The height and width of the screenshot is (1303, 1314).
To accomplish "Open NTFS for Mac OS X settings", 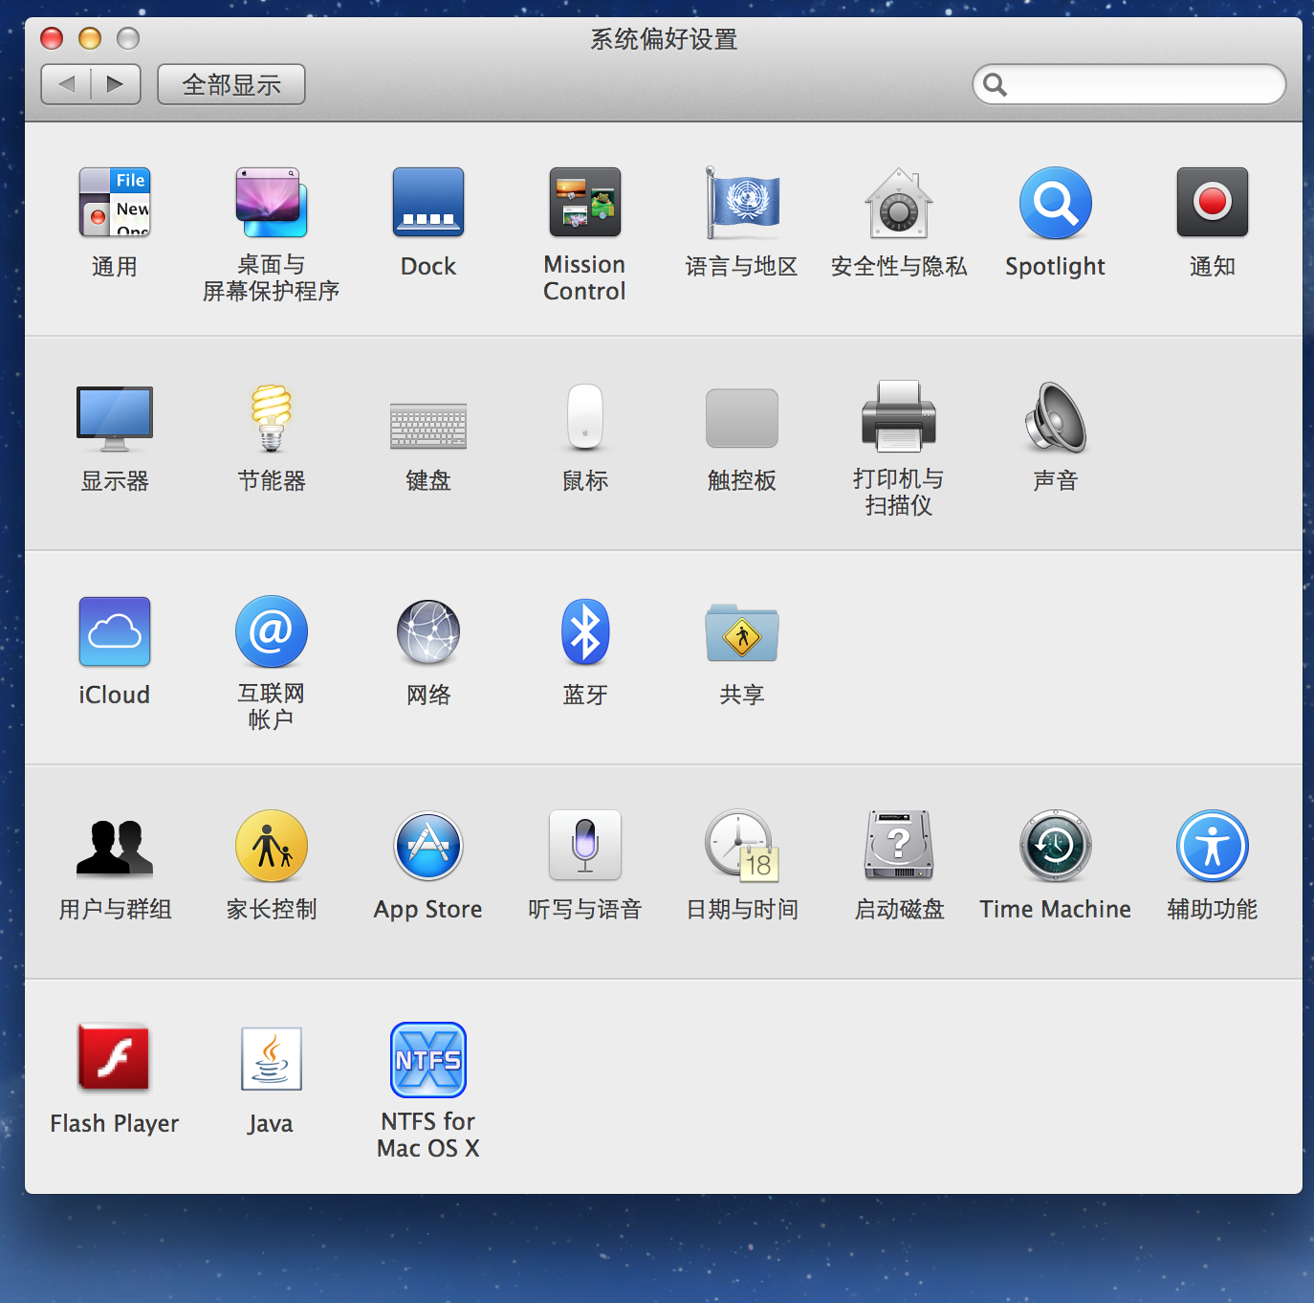I will point(427,1058).
